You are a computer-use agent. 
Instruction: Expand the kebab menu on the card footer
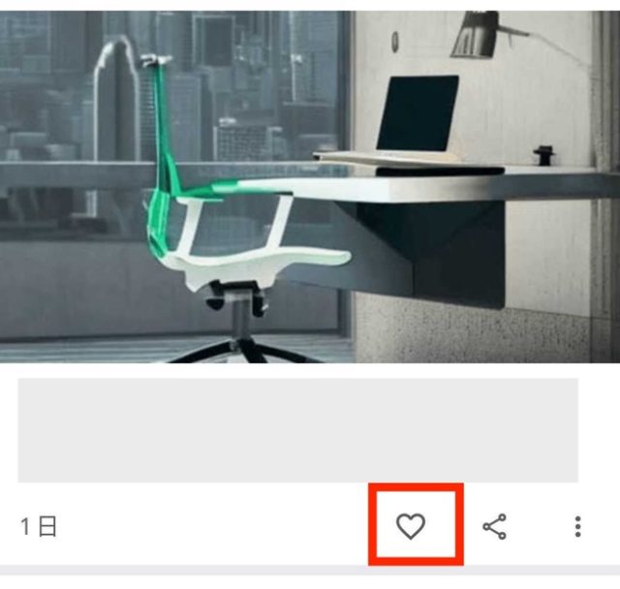(577, 527)
